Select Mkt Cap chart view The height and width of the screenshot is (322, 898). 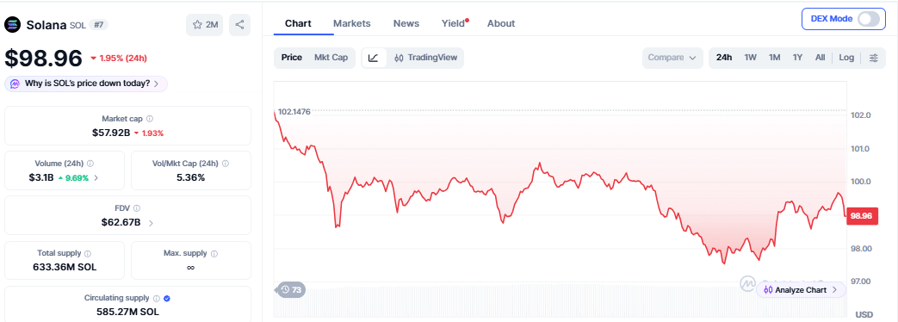click(x=331, y=58)
